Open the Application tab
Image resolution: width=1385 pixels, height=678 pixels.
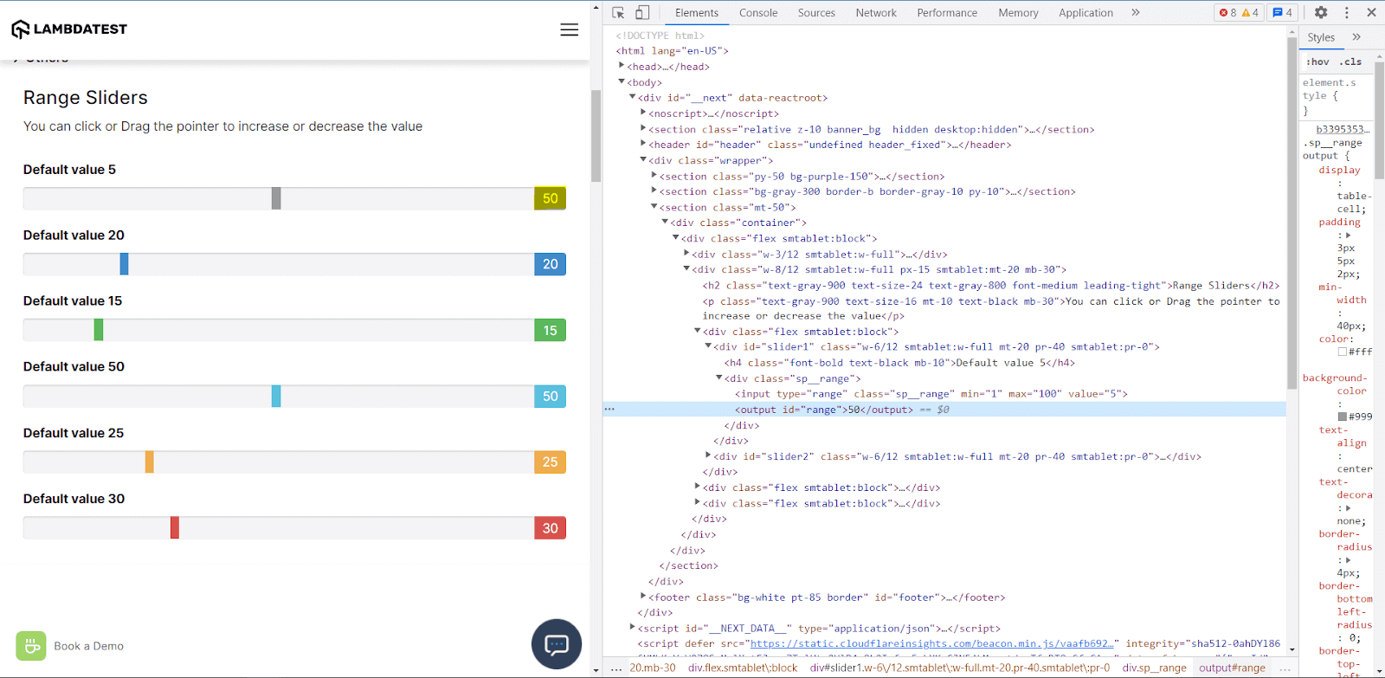[1085, 13]
